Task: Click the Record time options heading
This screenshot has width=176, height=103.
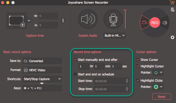Action: pos(87,52)
